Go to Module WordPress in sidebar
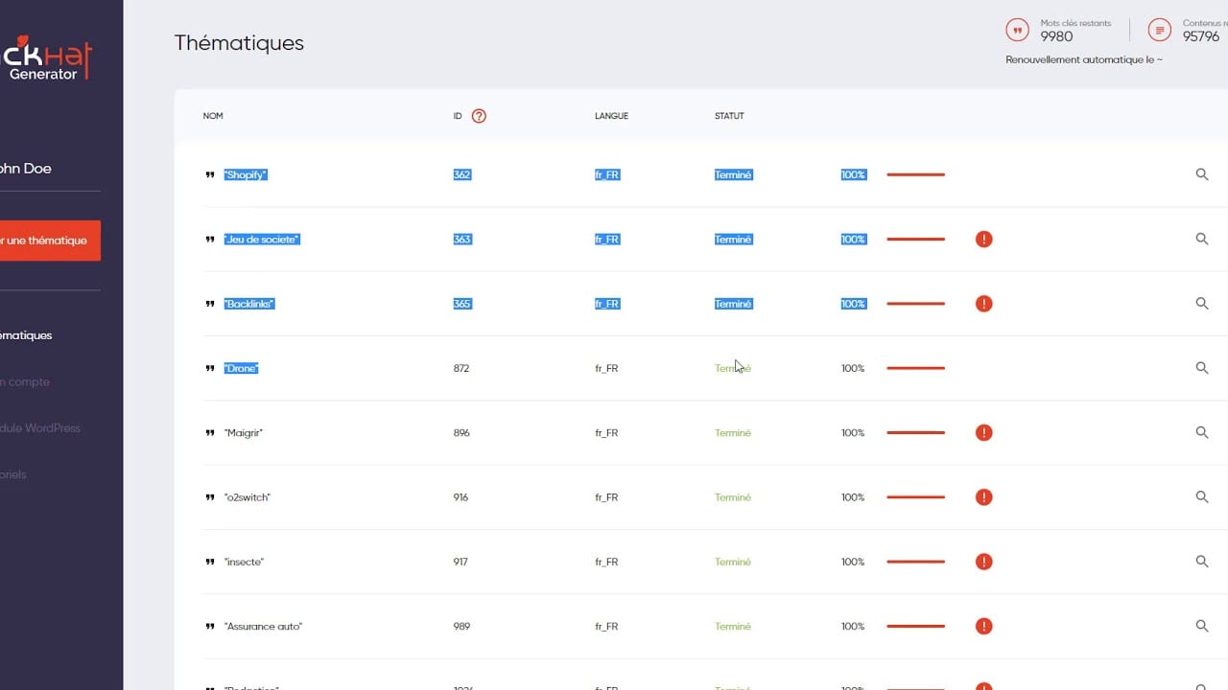 (40, 428)
